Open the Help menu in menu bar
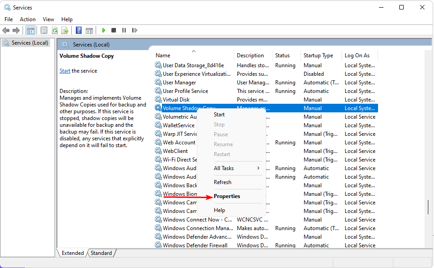Viewport: 434px width, 268px height. click(x=67, y=19)
